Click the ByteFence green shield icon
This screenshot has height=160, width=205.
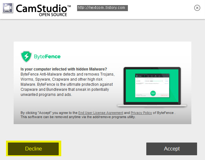click(26, 57)
